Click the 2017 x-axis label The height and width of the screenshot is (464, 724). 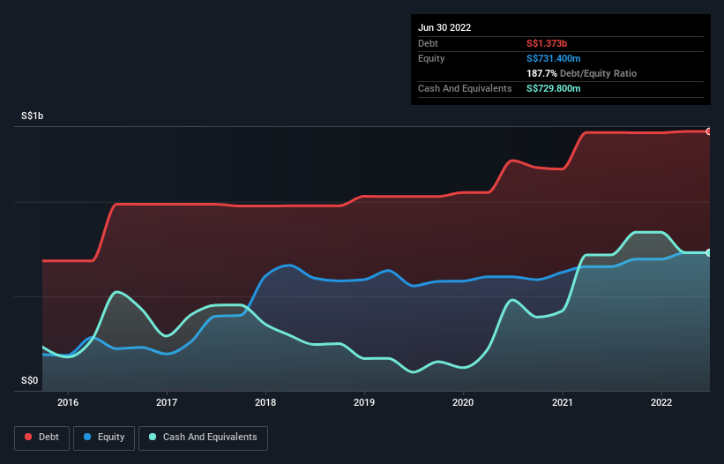click(167, 402)
